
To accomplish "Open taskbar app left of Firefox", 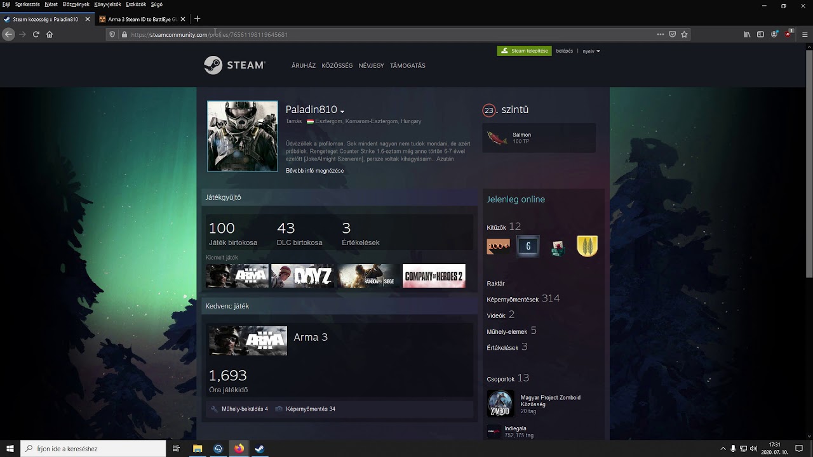I will (x=218, y=448).
